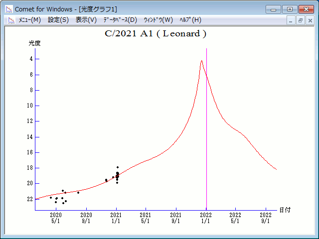
Task: Click the 日付 date axis label
Action: point(285,210)
